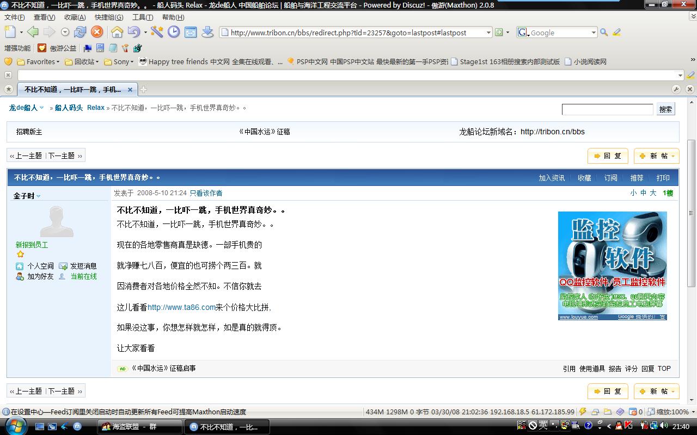The image size is (697, 435).
Task: Go to the home page icon
Action: click(x=117, y=32)
